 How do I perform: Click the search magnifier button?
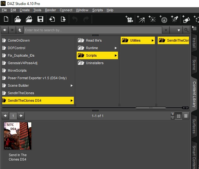coord(186,30)
